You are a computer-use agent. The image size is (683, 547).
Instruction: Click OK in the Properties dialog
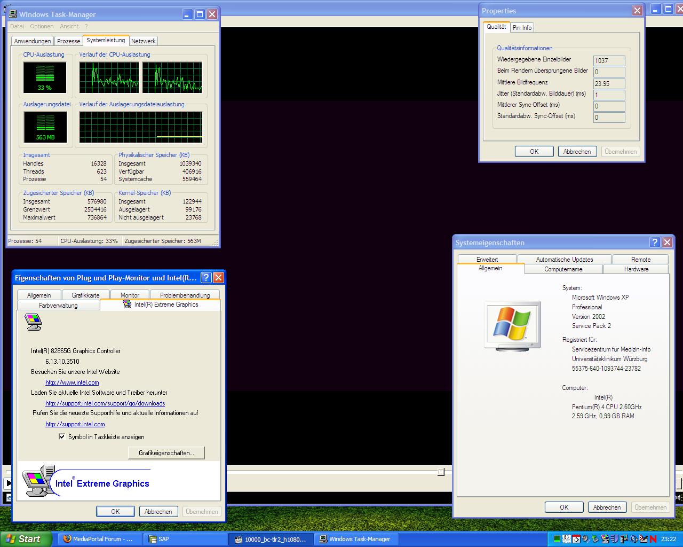point(534,152)
